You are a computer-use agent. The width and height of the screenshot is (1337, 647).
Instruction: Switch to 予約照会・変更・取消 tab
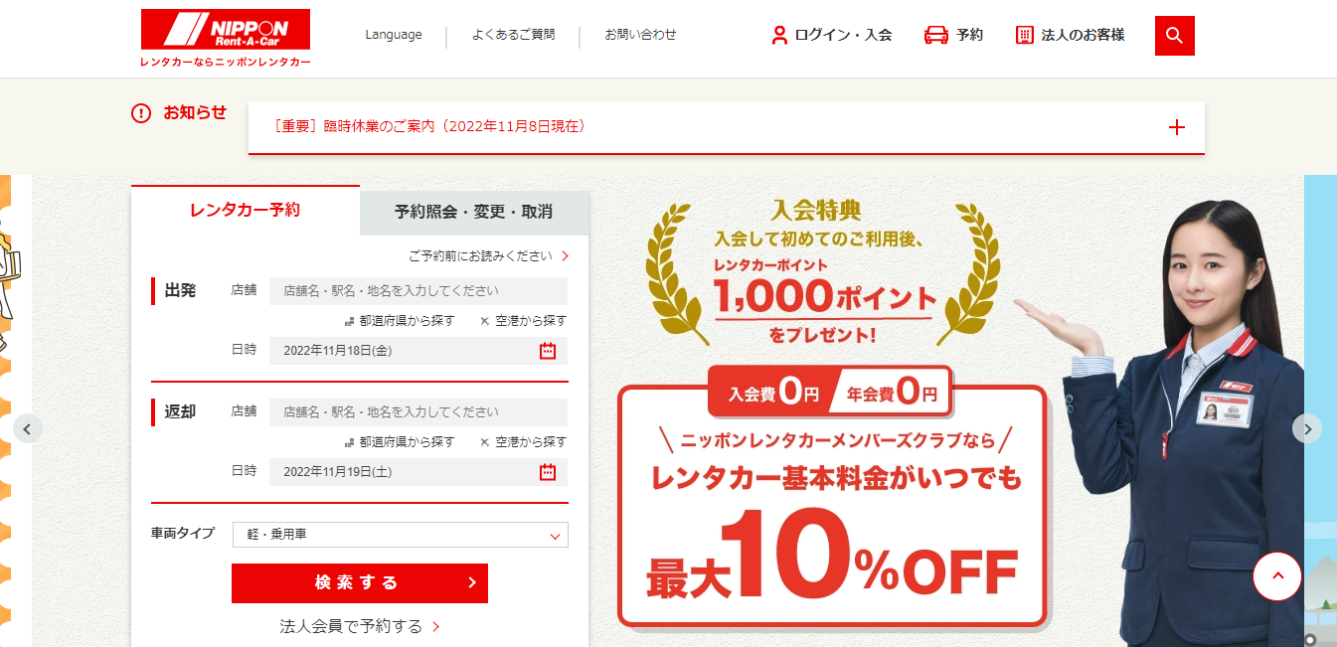tap(473, 212)
